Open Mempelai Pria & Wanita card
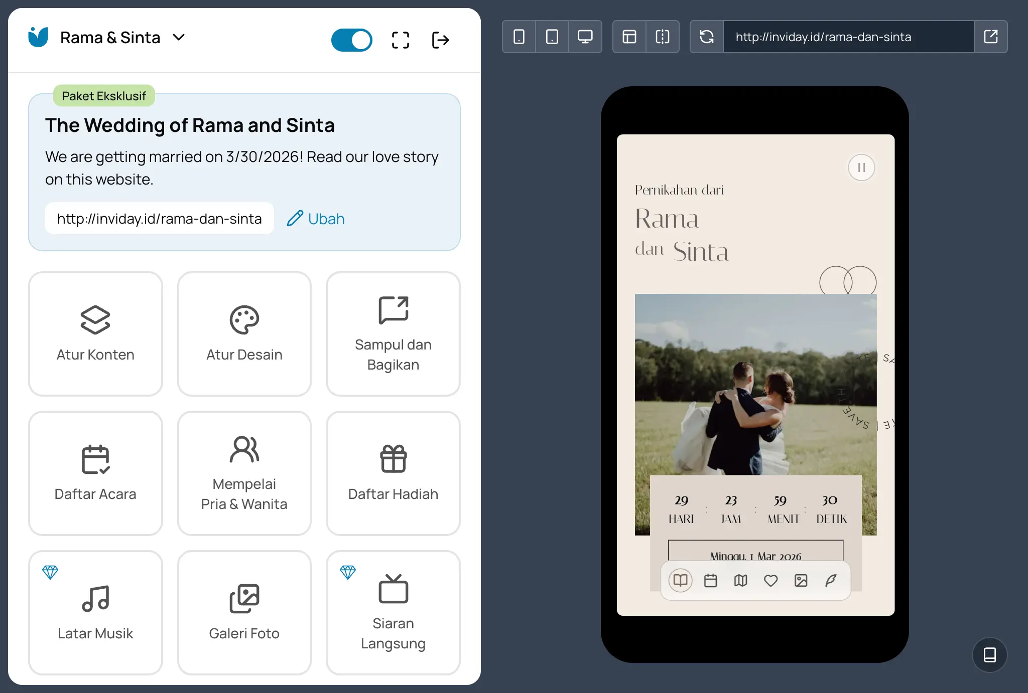The image size is (1028, 693). click(x=244, y=473)
